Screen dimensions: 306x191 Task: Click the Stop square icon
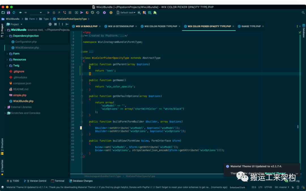tap(70, 12)
